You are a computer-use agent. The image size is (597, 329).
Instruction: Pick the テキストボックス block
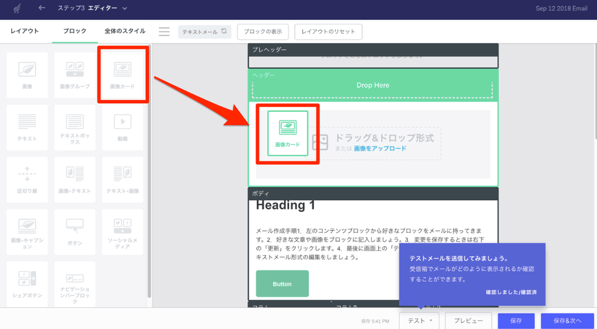tap(75, 127)
